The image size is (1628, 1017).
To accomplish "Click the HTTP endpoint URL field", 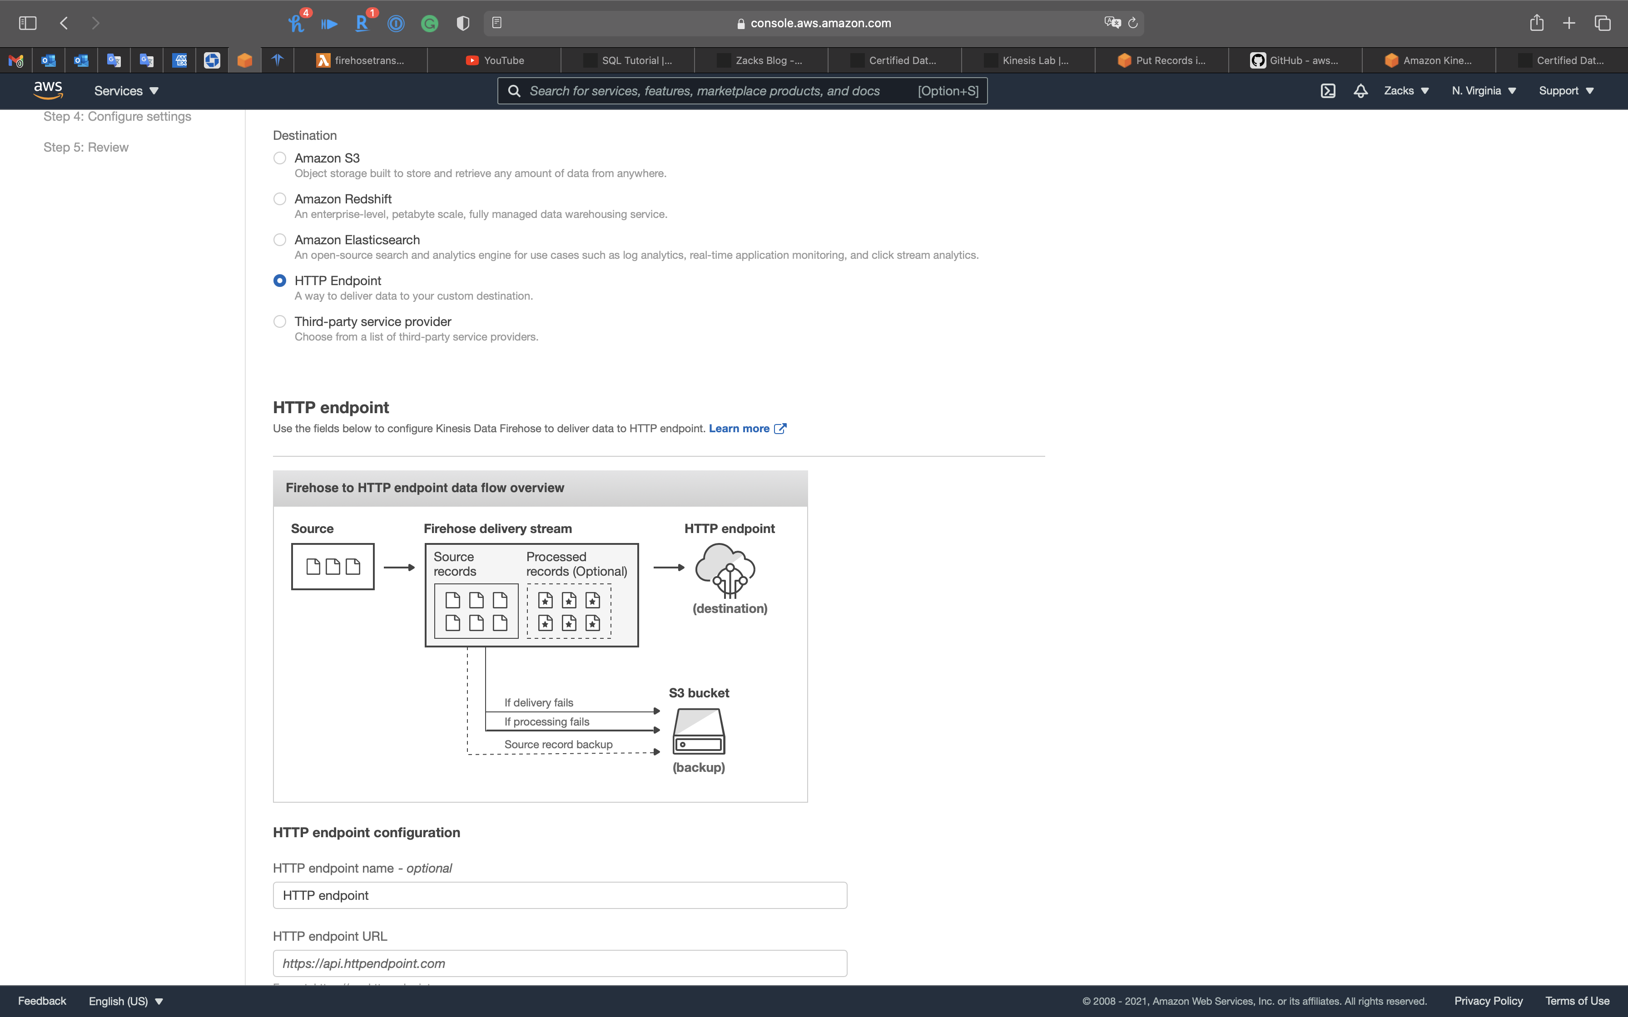I will pyautogui.click(x=560, y=963).
